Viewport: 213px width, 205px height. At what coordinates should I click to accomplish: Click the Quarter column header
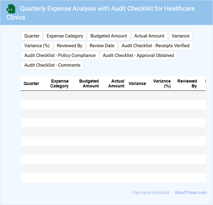pyautogui.click(x=31, y=83)
